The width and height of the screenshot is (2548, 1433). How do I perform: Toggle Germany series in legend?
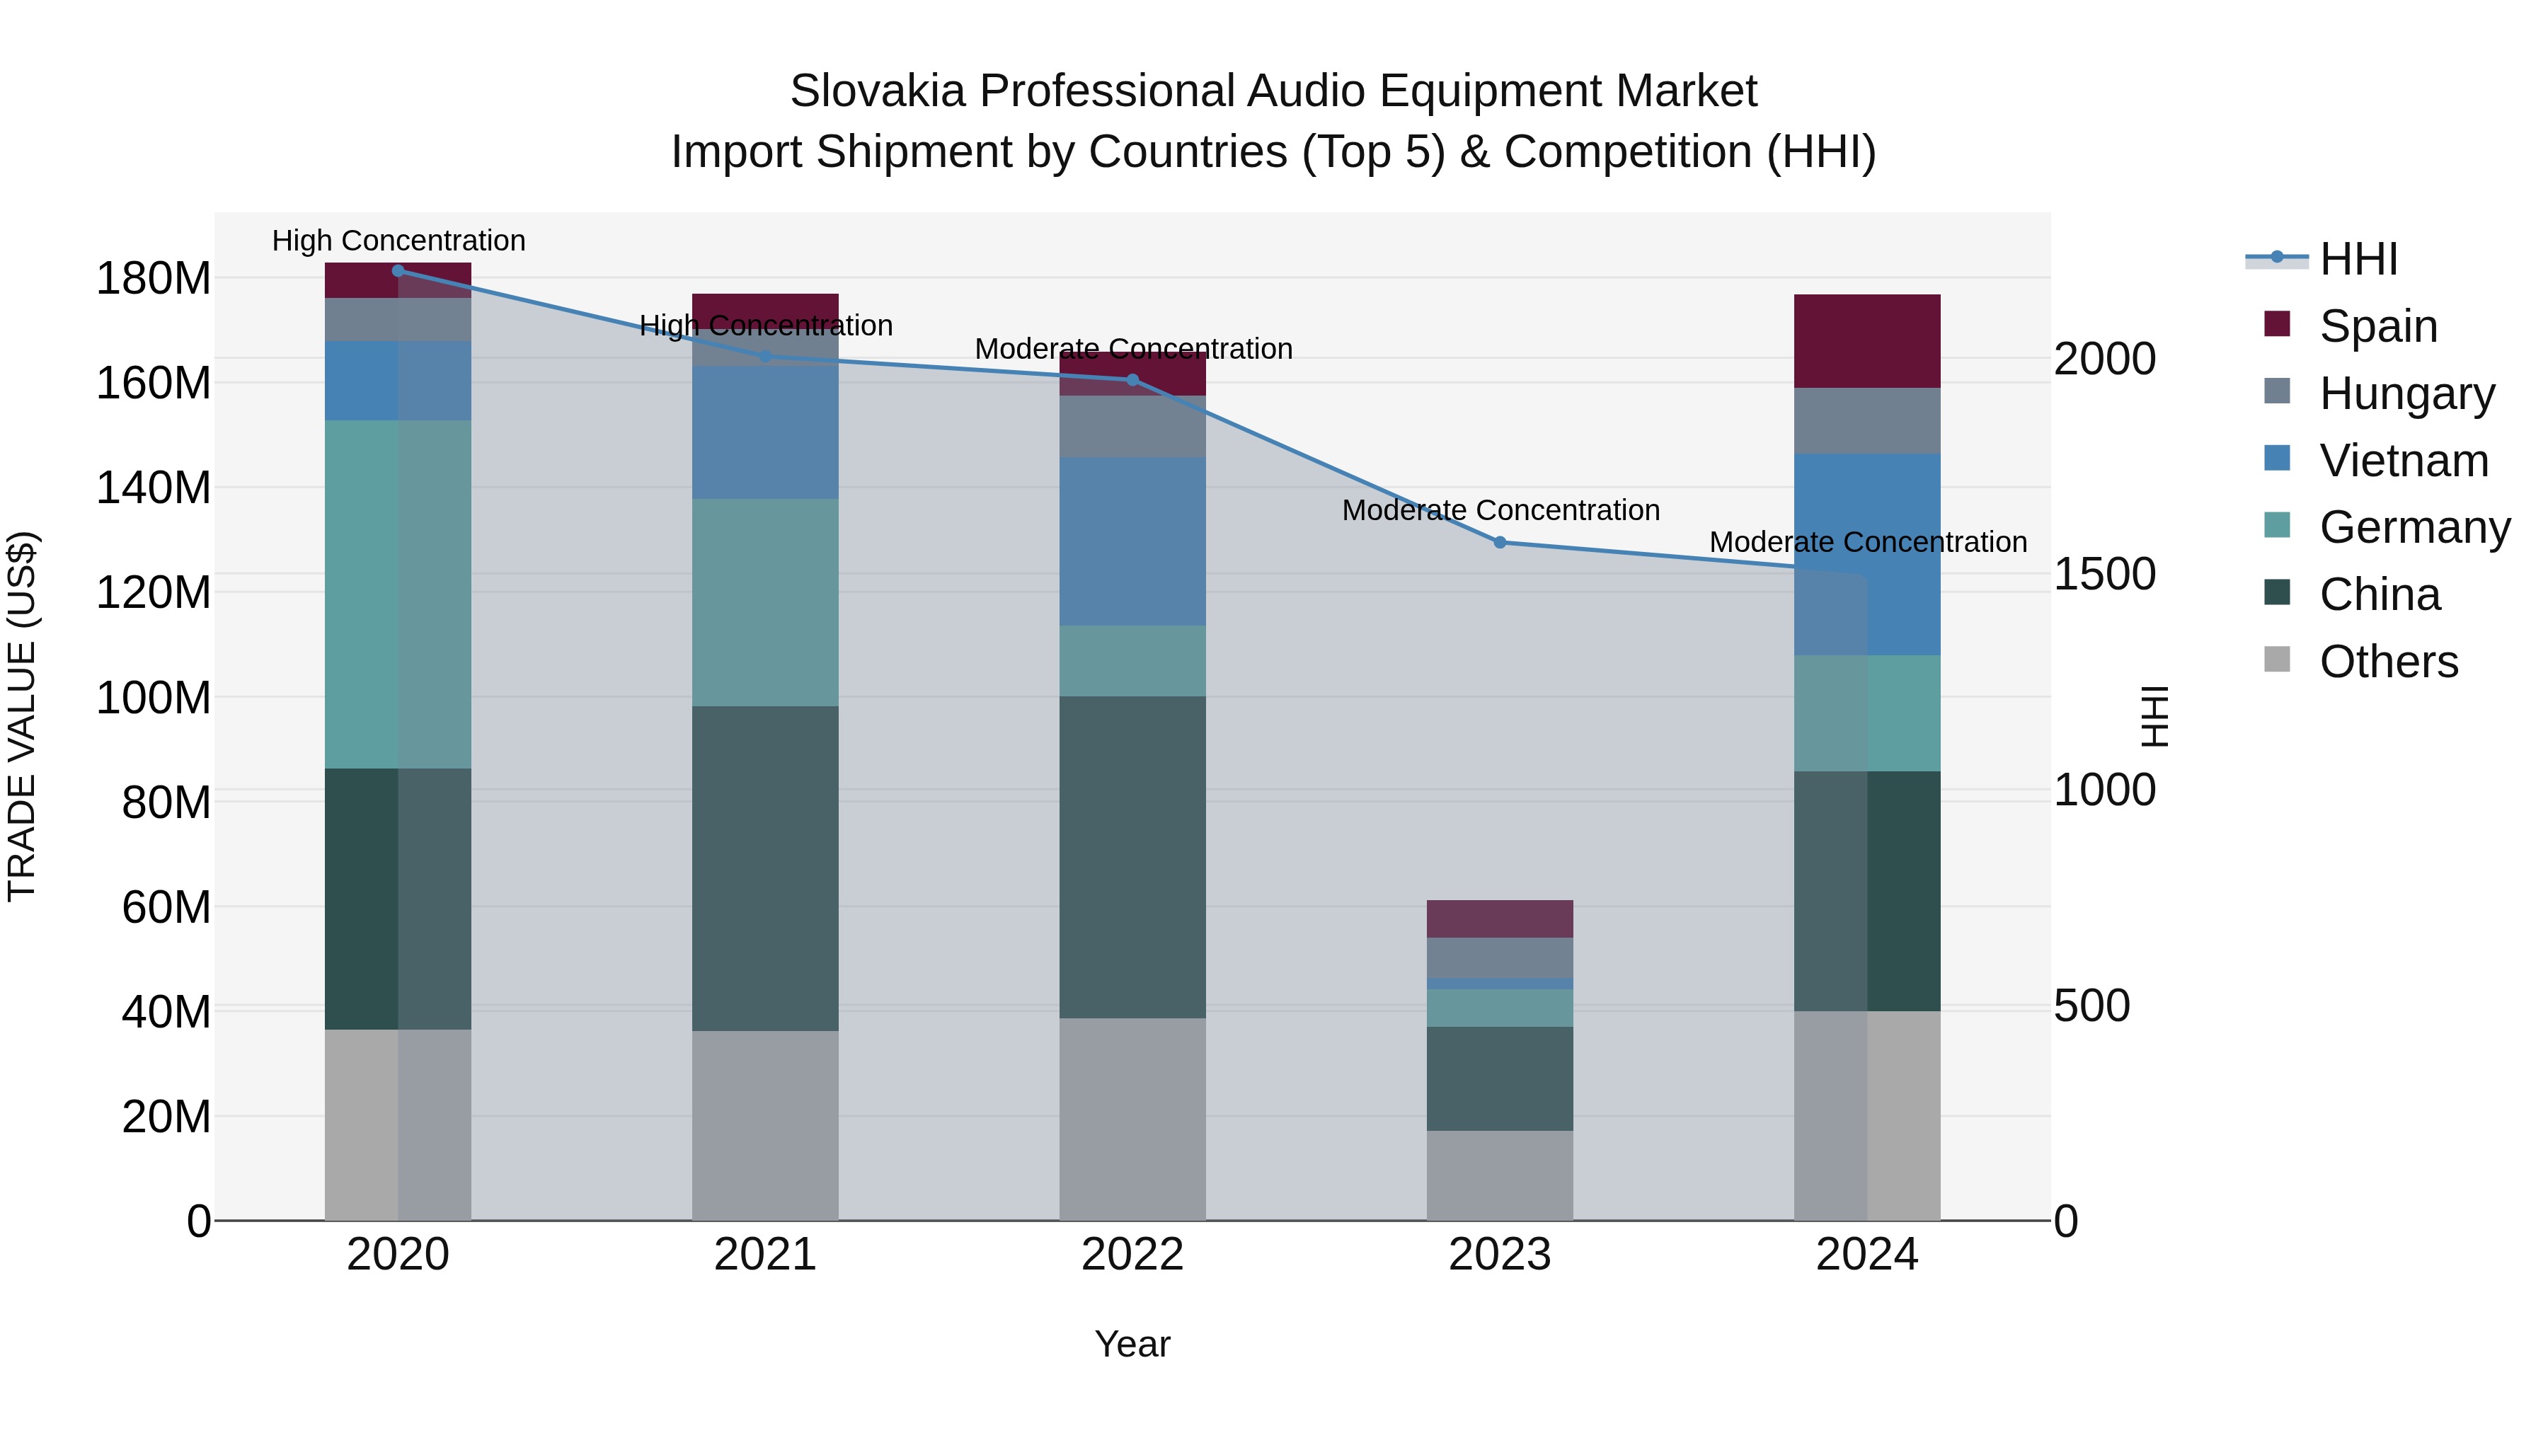2388,527
